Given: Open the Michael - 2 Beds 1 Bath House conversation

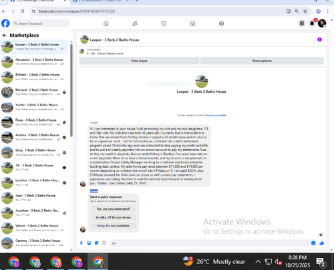Looking at the screenshot, I should tap(34, 92).
